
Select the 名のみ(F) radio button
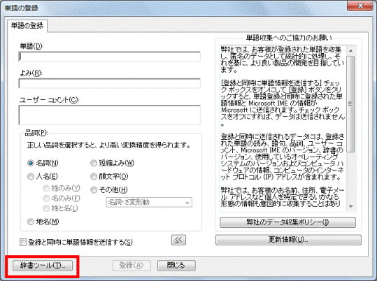[46, 199]
